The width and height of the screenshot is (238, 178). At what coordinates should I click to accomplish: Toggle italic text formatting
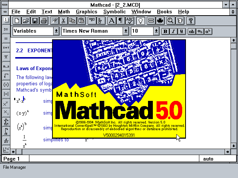click(x=174, y=31)
